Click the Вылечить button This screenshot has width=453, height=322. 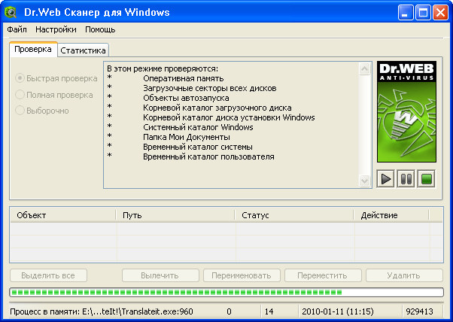tap(160, 275)
